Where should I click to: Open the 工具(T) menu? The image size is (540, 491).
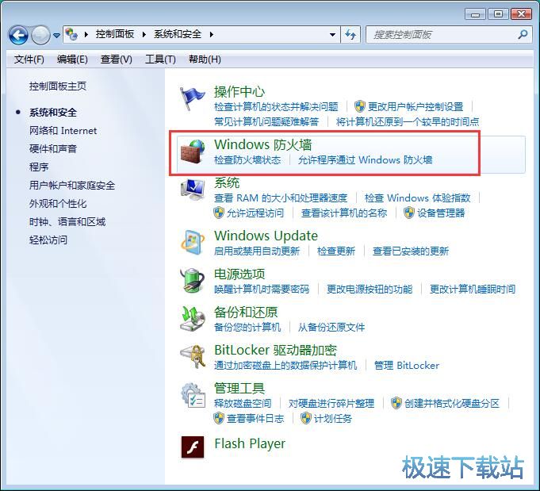(x=160, y=59)
